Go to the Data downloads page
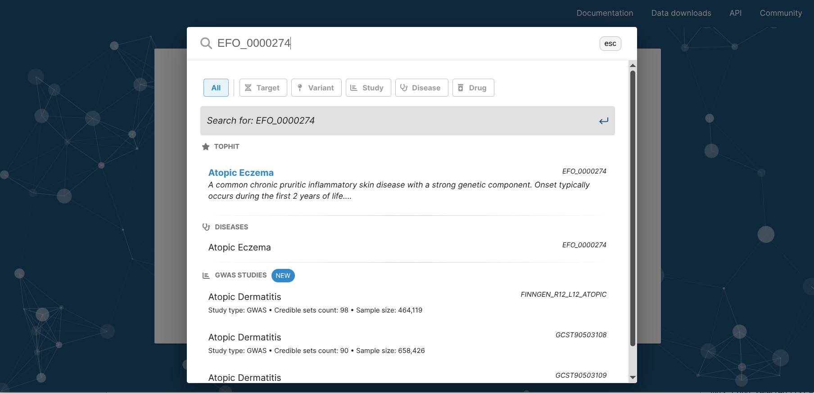Viewport: 814px width, 393px height. [681, 13]
